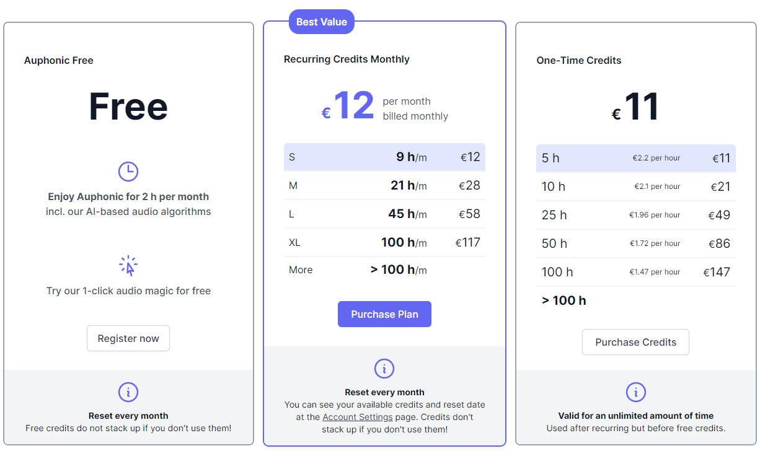This screenshot has width=760, height=451.
Task: Click the cursor click magic icon
Action: 128,266
